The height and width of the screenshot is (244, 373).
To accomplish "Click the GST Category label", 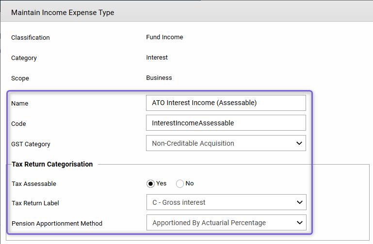I will pos(31,144).
